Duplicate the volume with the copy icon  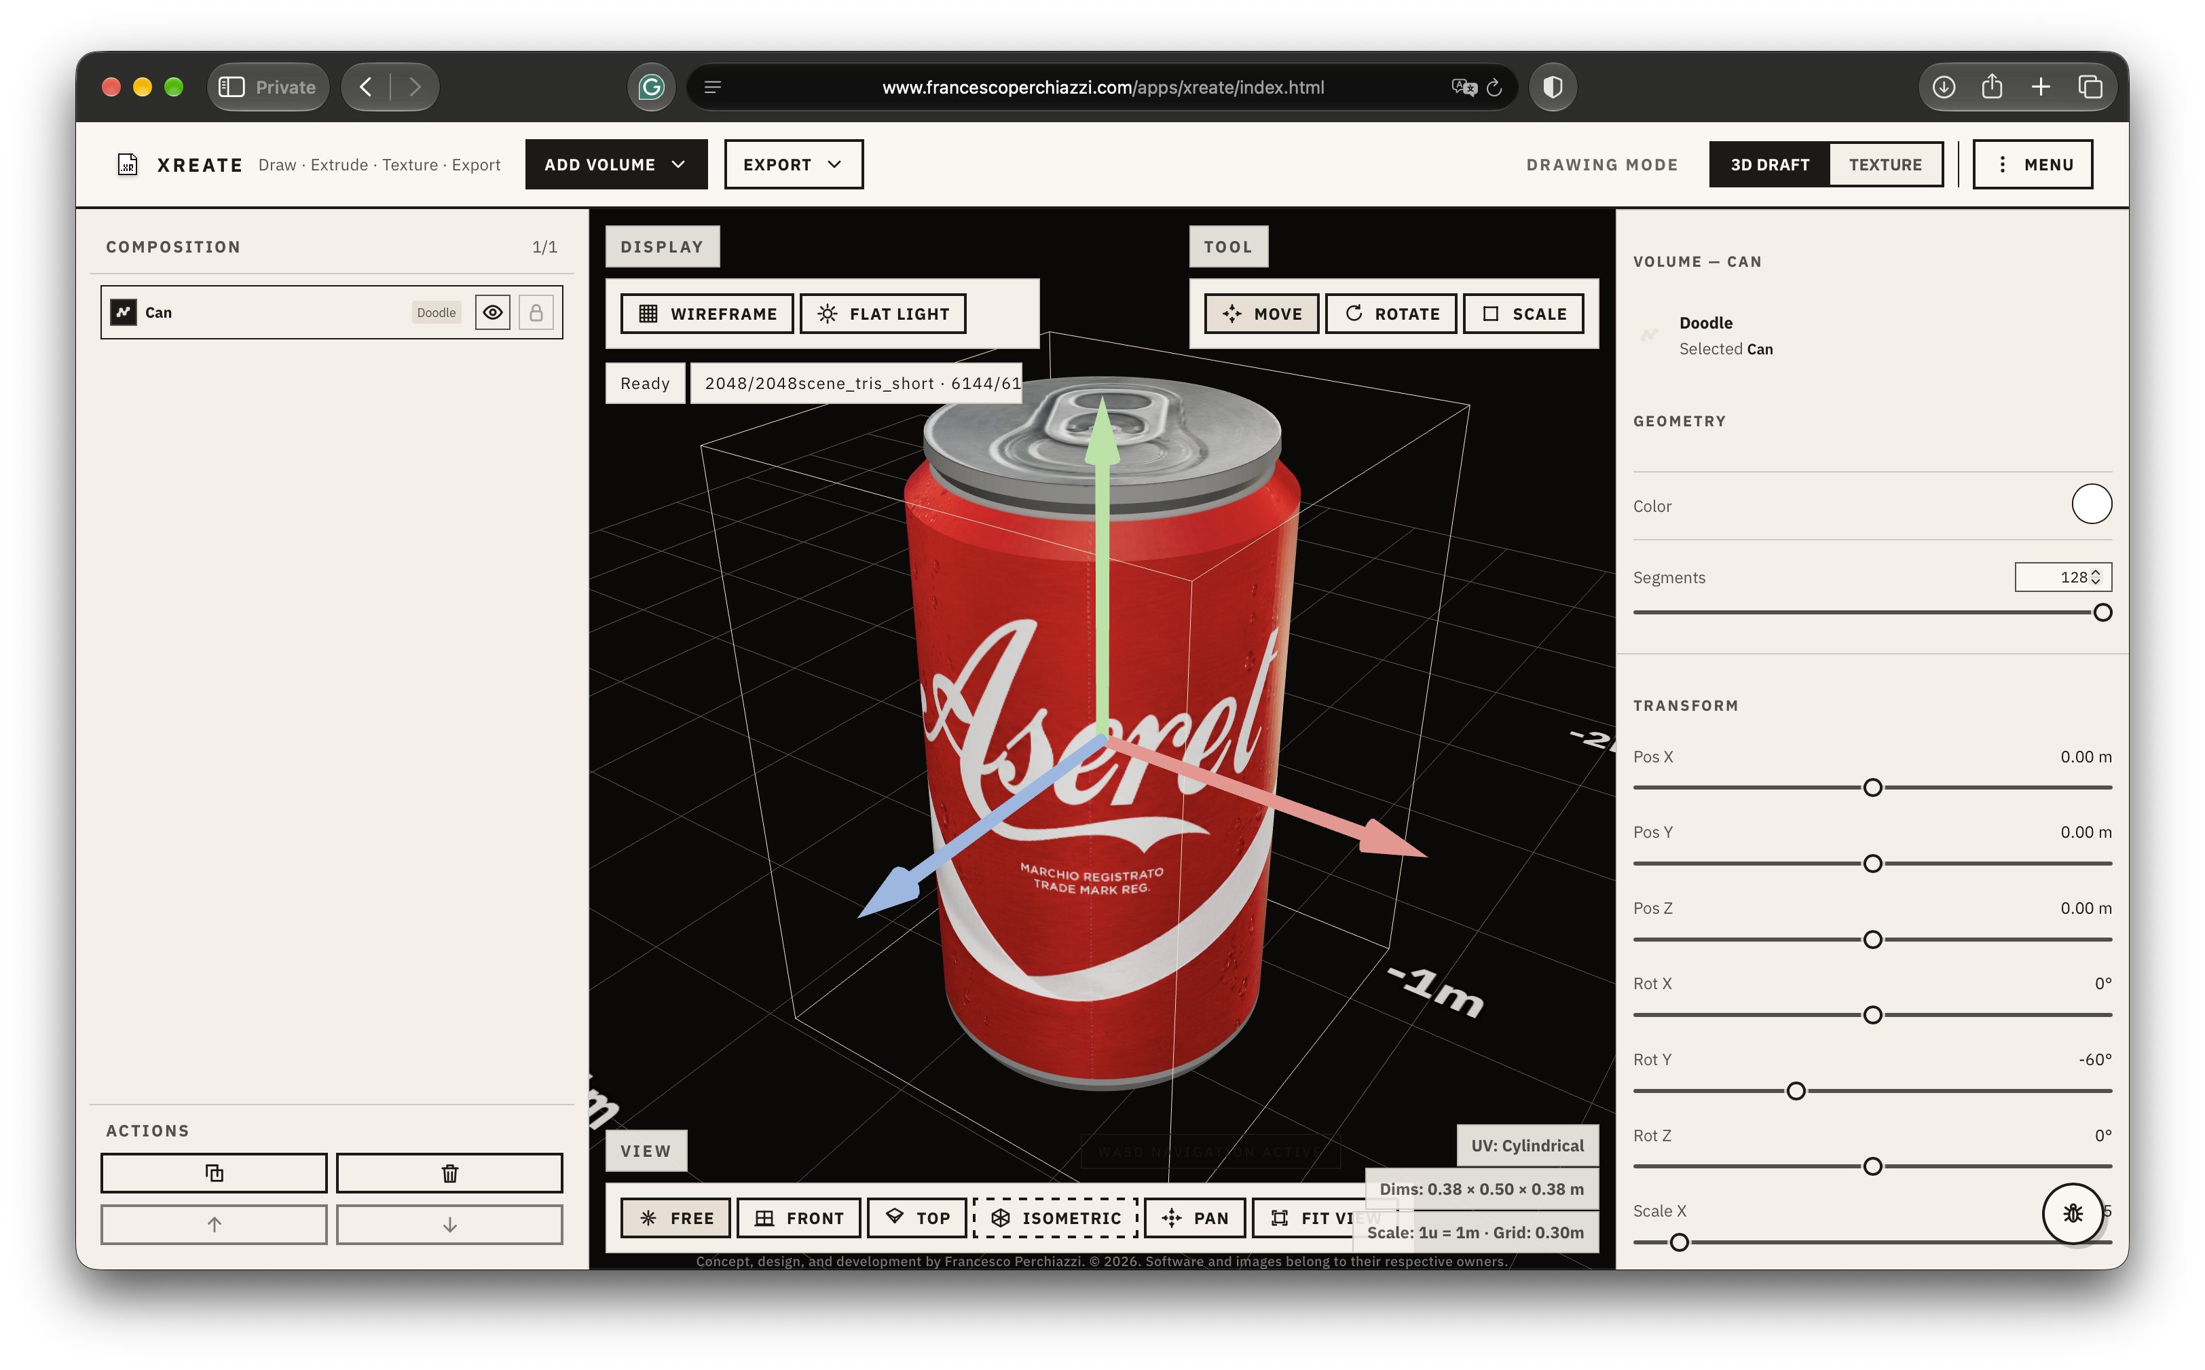coord(214,1172)
